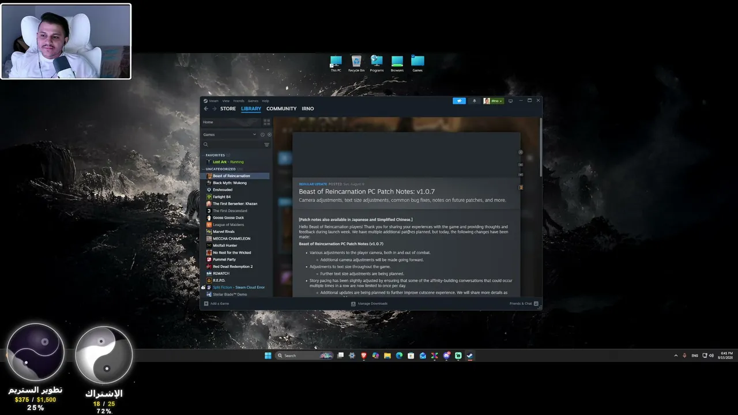Click the Steam window vertical scrollbar
The width and height of the screenshot is (738, 415).
[x=540, y=147]
